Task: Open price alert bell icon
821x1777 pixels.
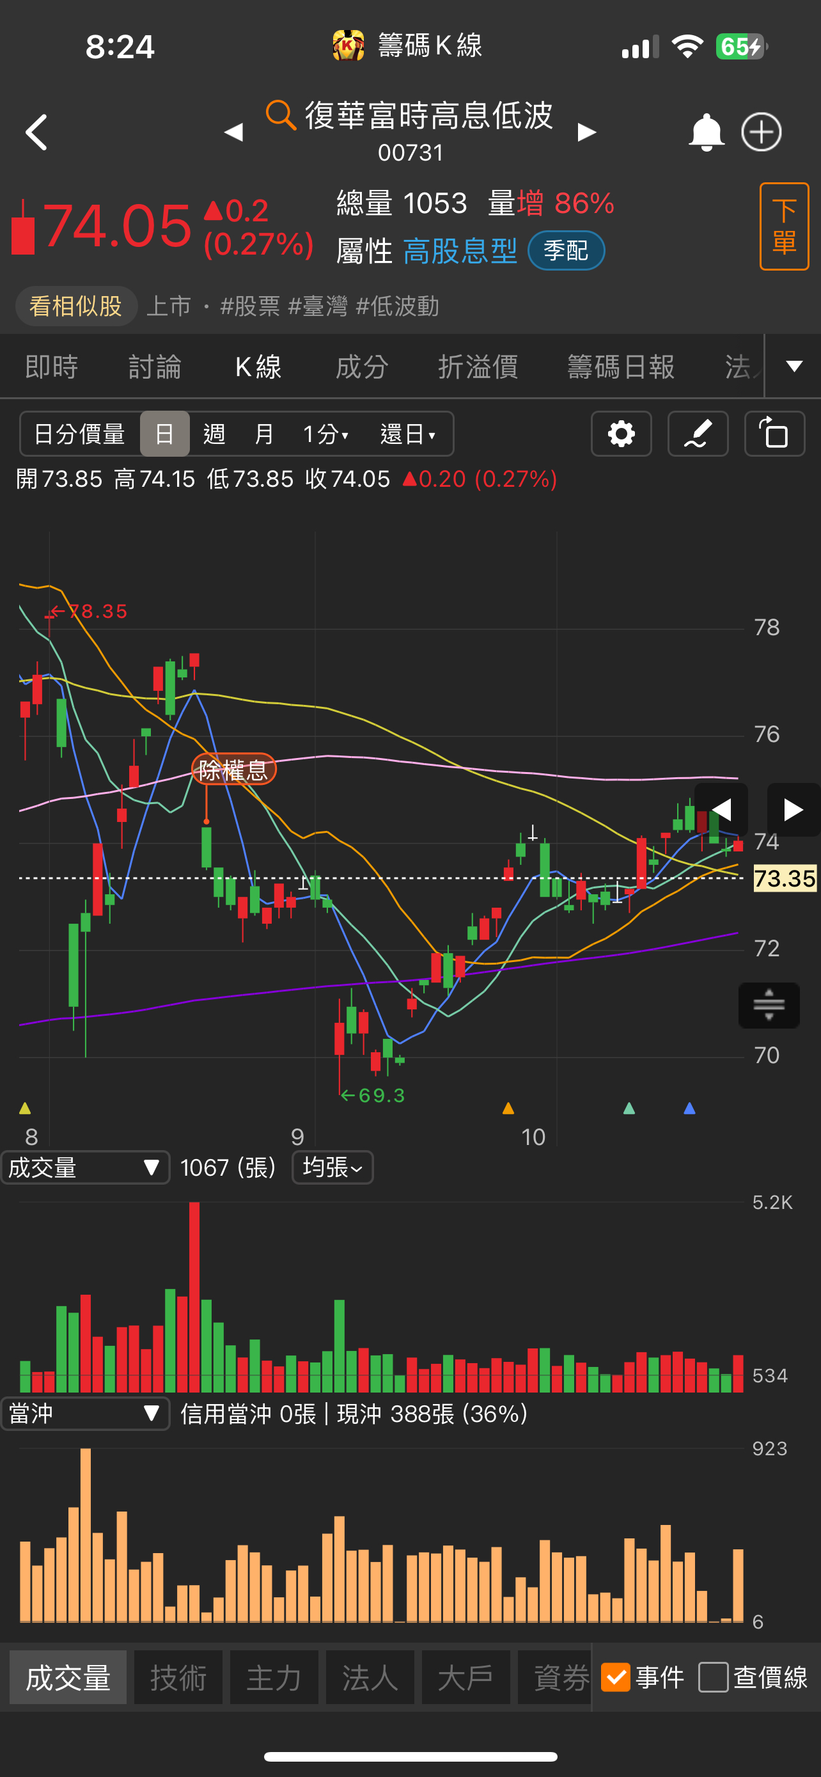Action: (706, 132)
